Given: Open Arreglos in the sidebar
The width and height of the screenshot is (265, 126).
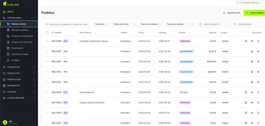Looking at the screenshot, I should tap(19, 60).
